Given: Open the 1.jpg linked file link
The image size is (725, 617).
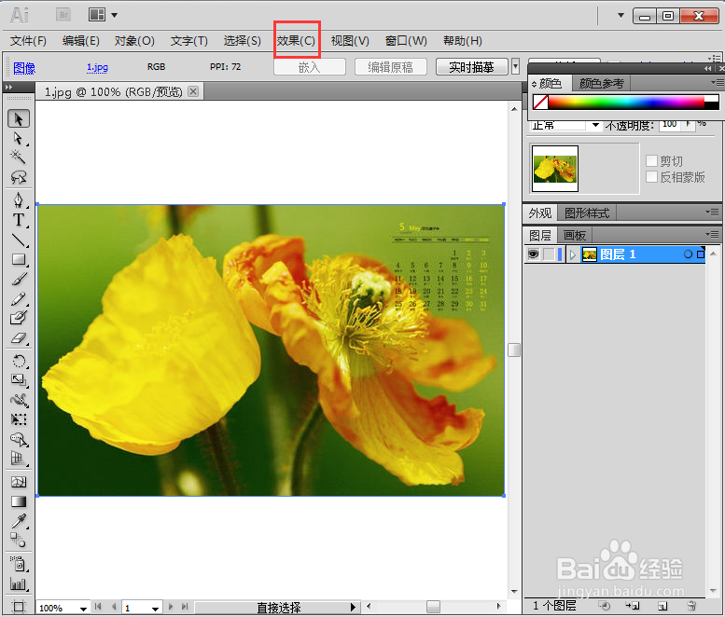Looking at the screenshot, I should click(97, 67).
